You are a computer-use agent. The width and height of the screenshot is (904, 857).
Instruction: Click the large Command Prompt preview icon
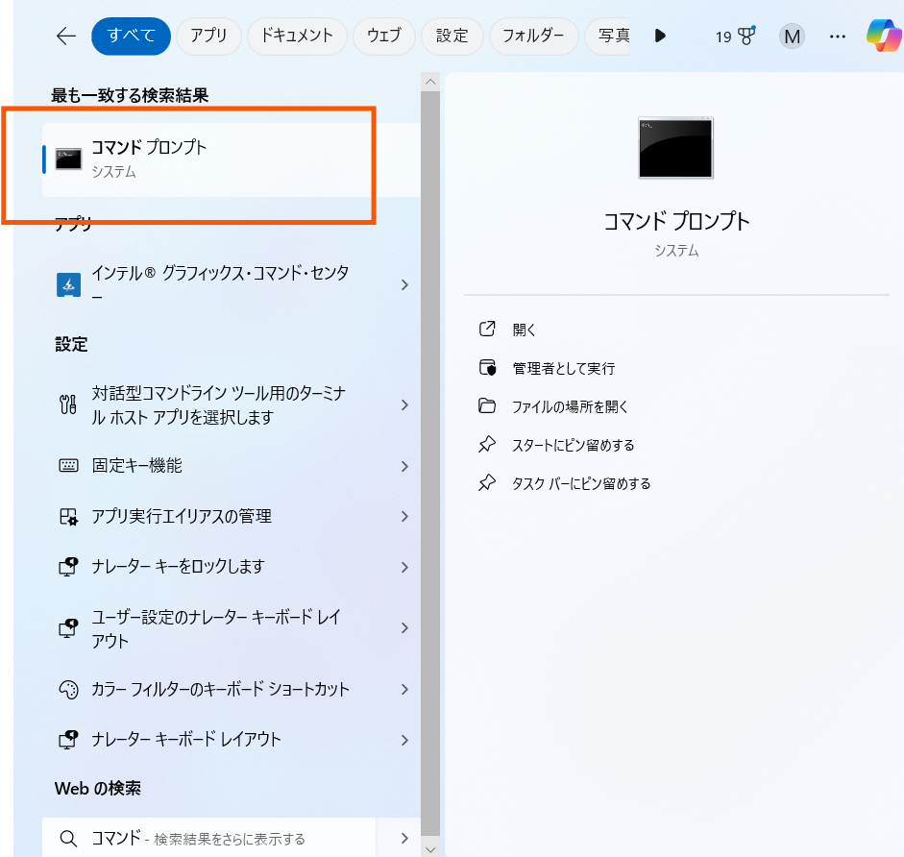click(675, 148)
